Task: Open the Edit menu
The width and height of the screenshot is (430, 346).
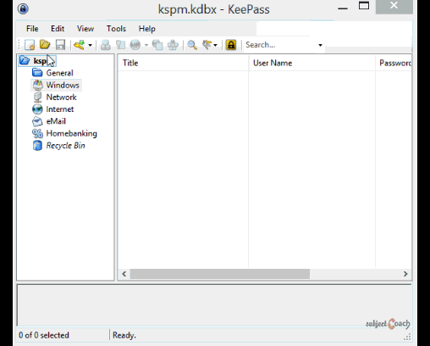Action: click(x=58, y=29)
